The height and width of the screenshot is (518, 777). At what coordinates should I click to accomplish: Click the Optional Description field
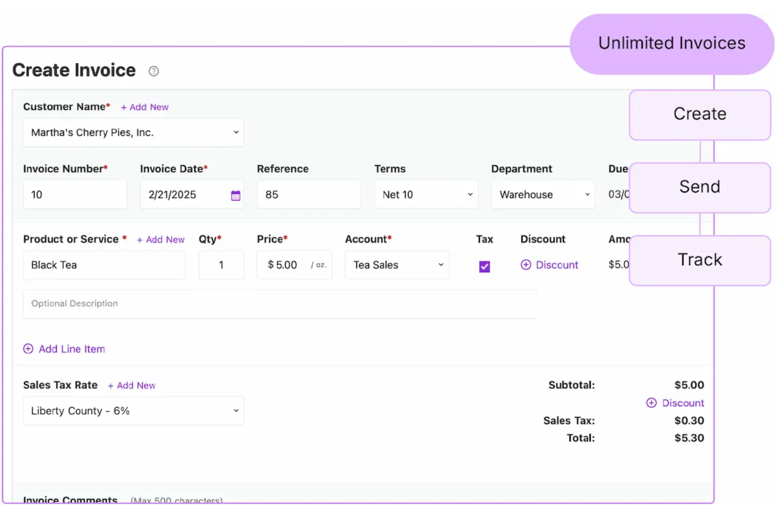(x=280, y=304)
